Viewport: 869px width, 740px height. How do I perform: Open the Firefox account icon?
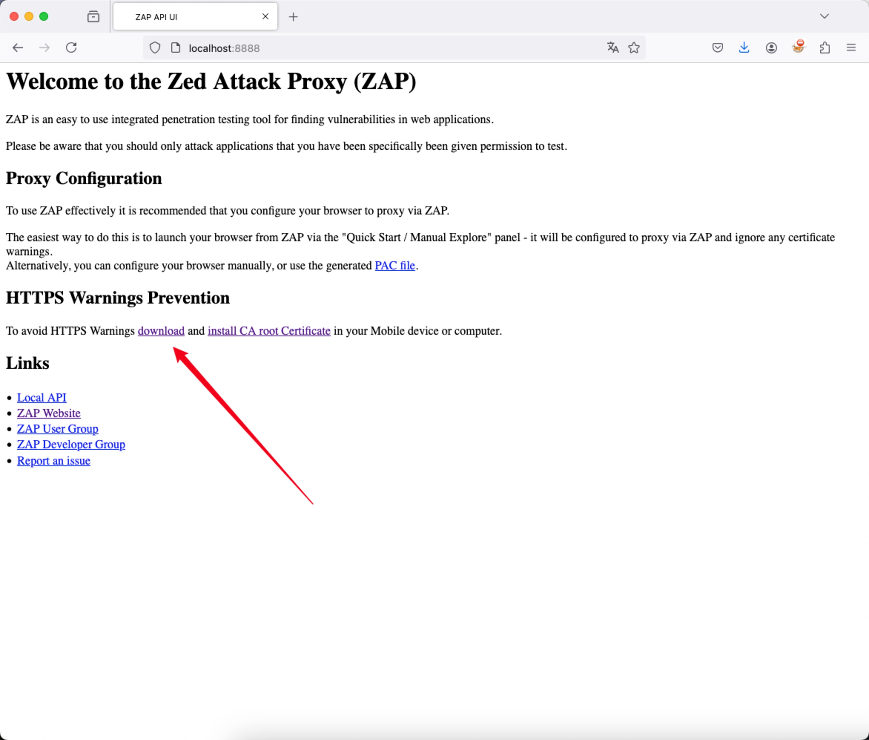[771, 48]
